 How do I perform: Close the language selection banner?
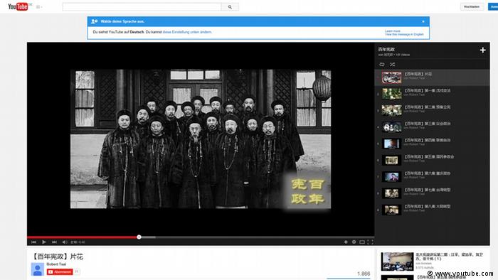[423, 21]
